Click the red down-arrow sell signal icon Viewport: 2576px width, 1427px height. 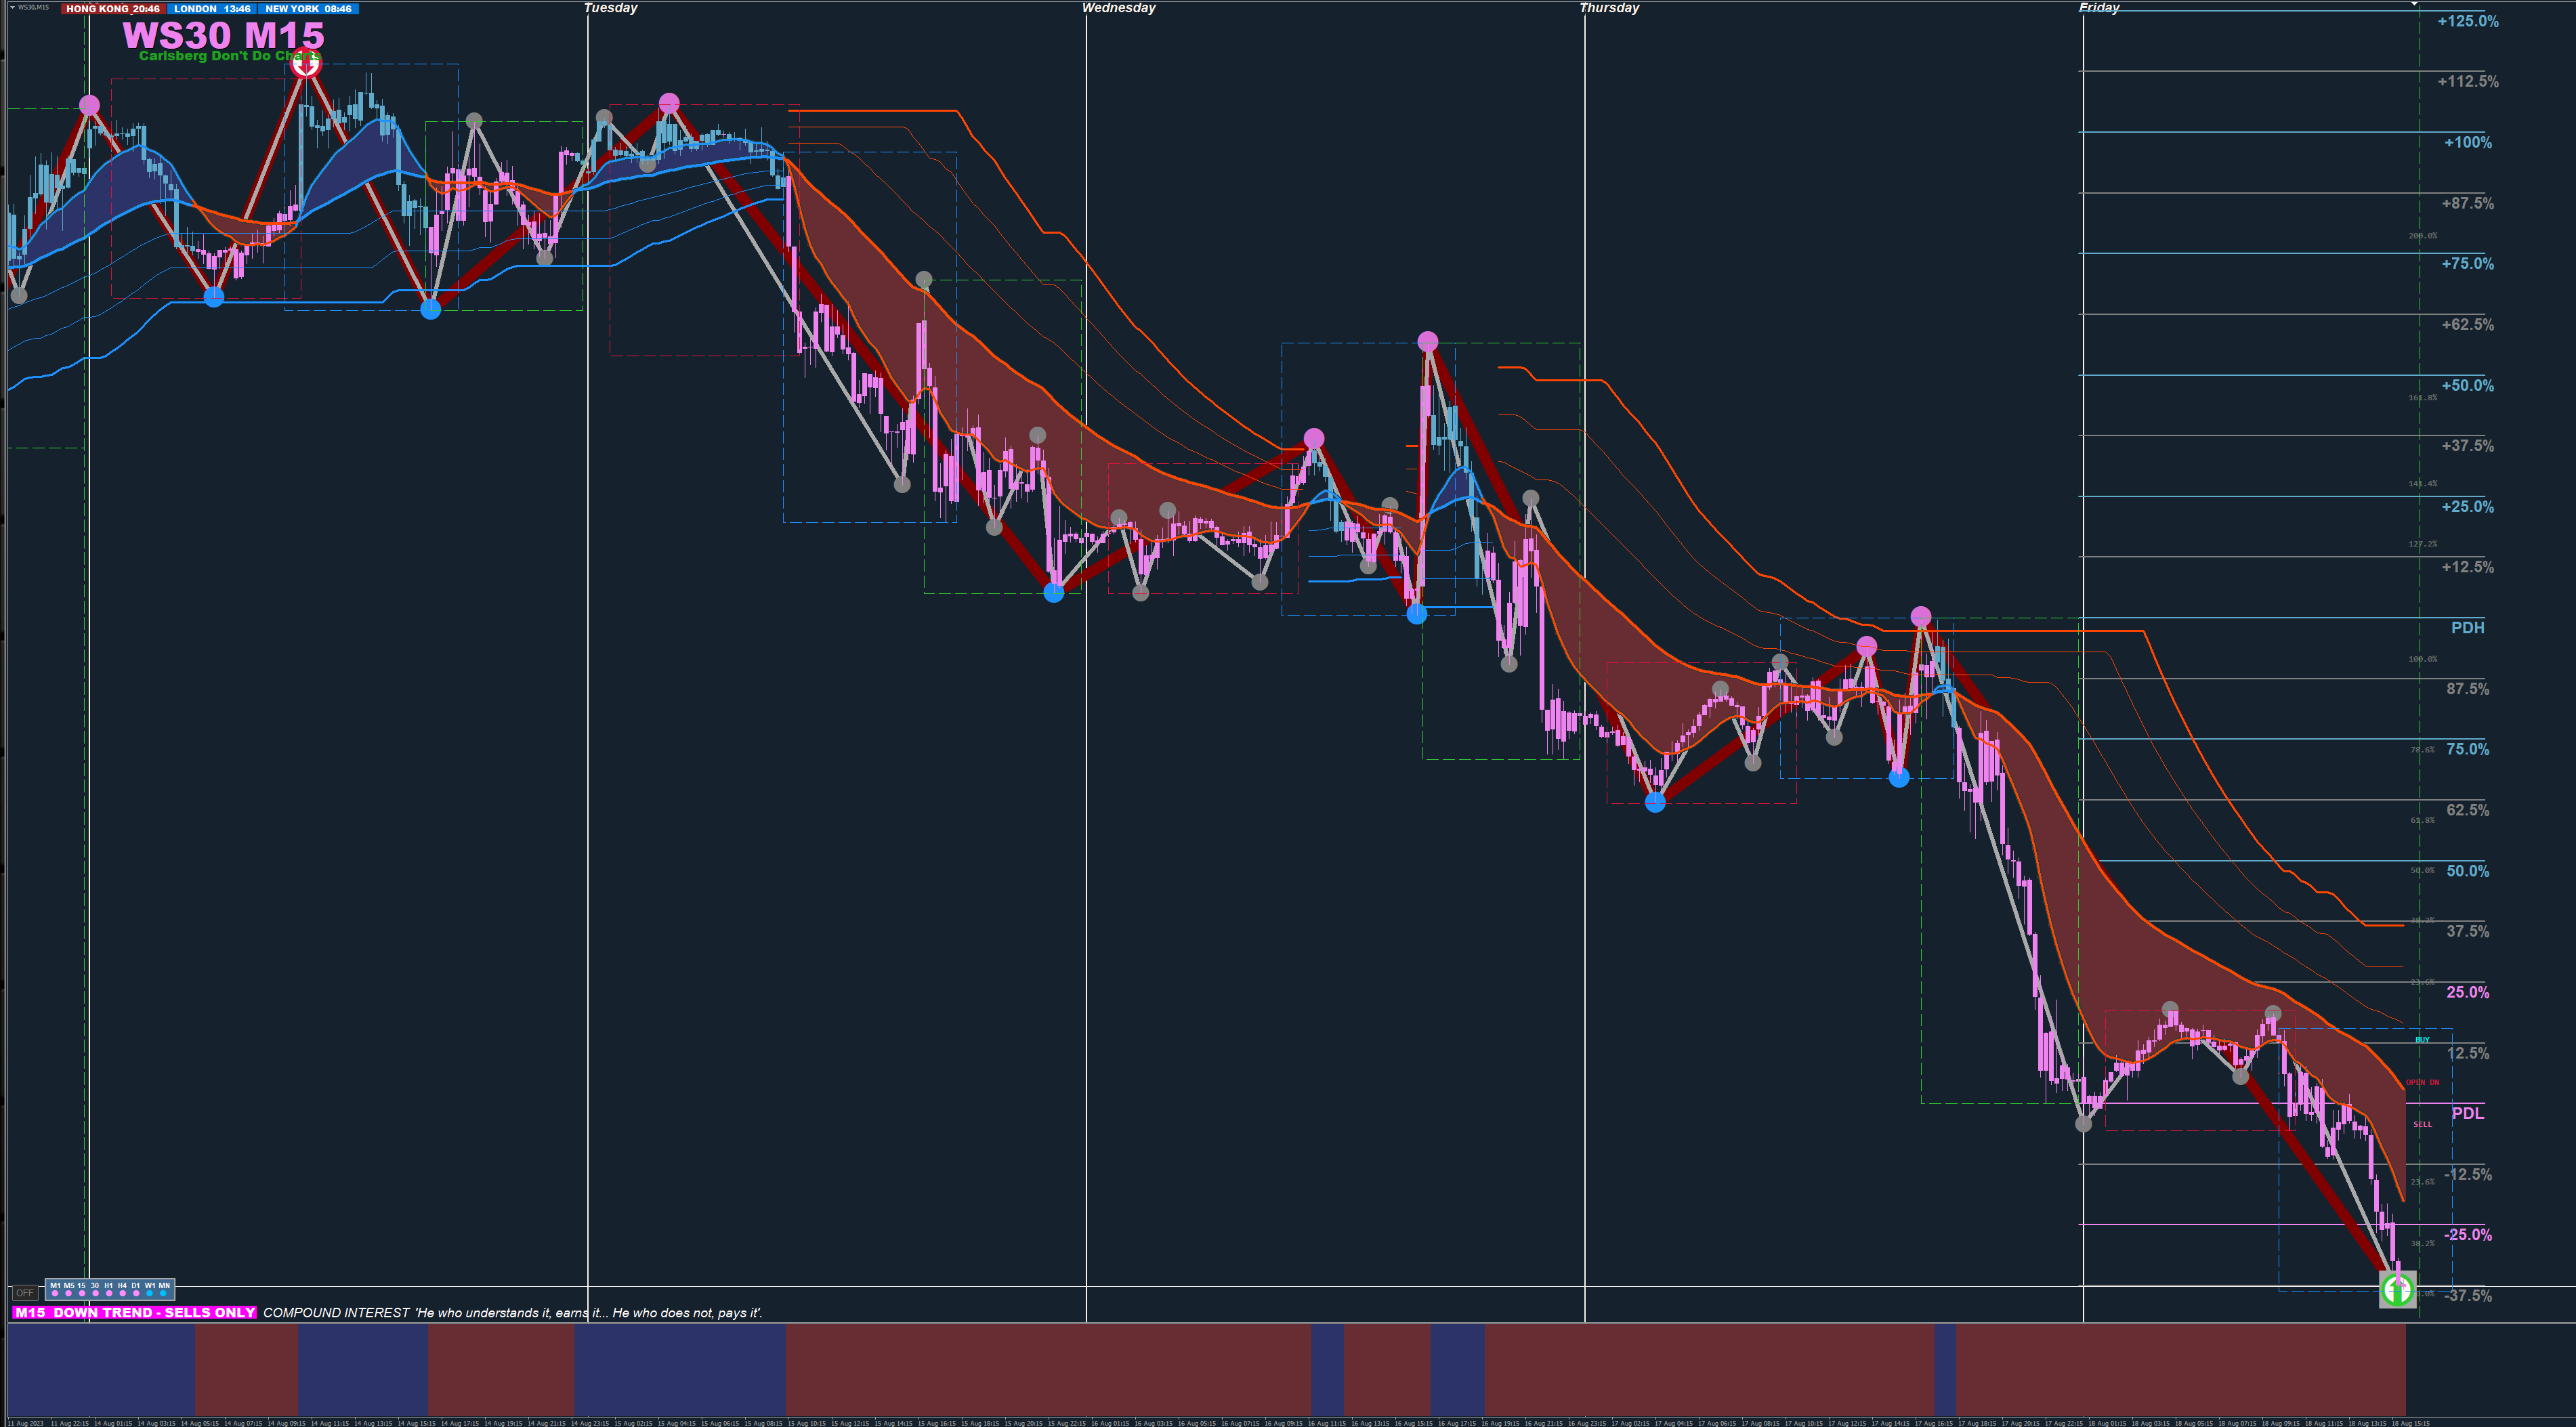[306, 63]
